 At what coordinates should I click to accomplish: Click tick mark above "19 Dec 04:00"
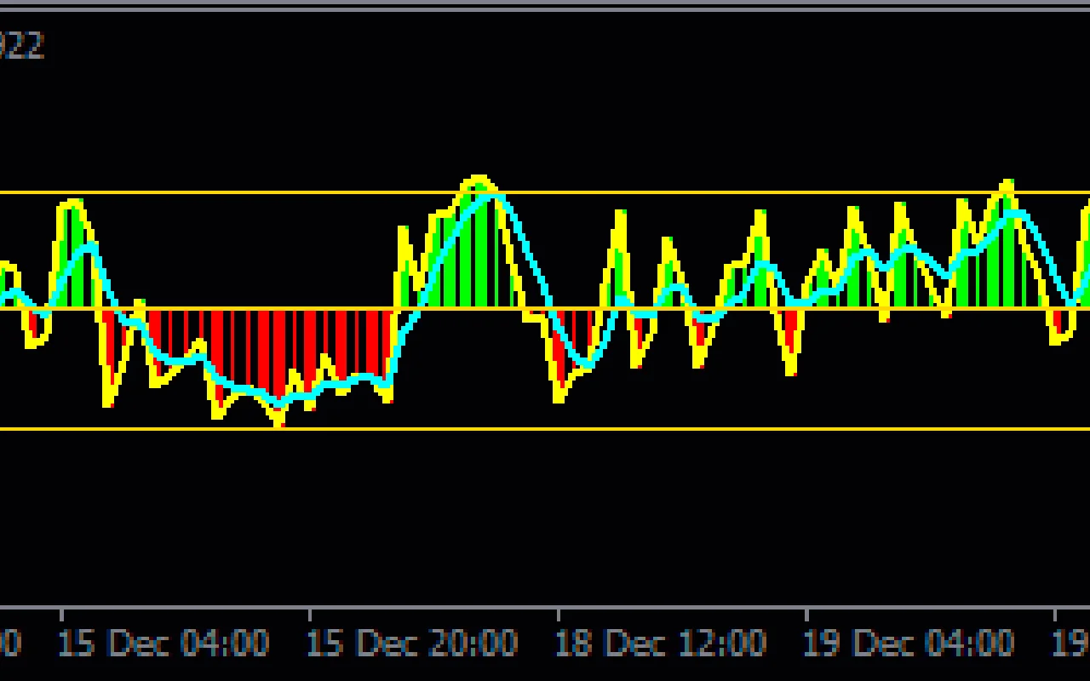[806, 615]
